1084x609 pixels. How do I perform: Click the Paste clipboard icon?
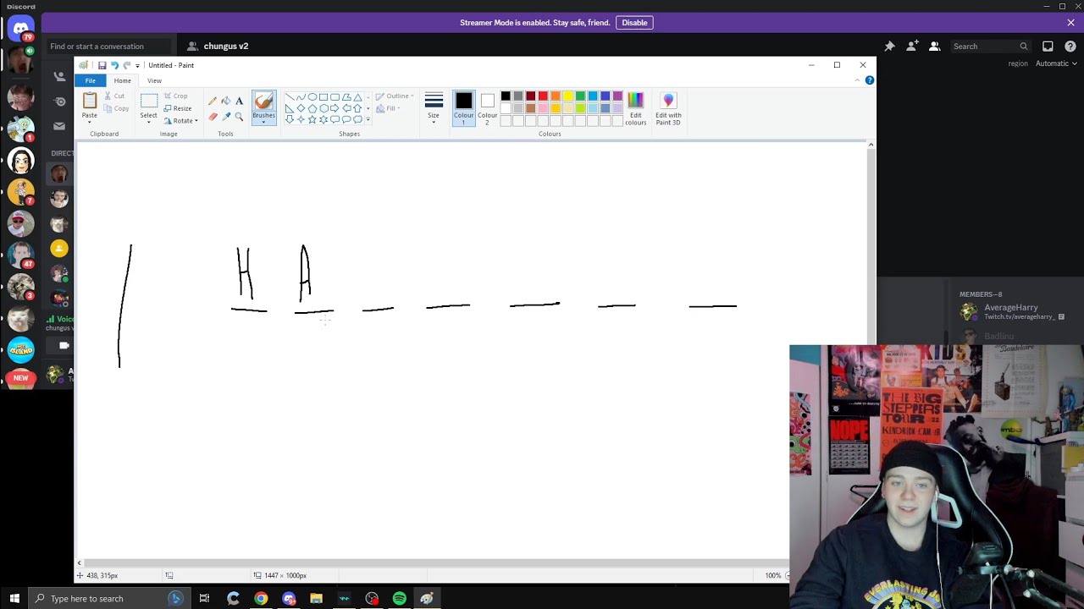pyautogui.click(x=90, y=101)
